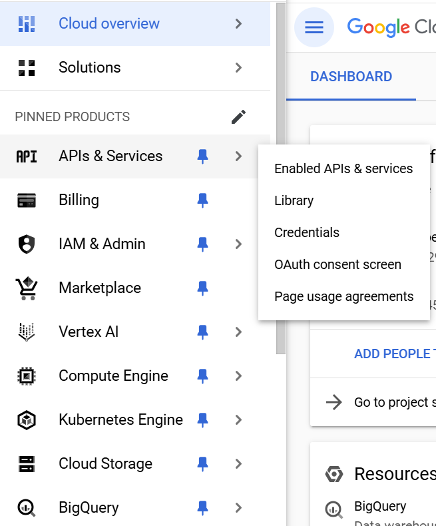
Task: Unpin APIs & Services from pinned products
Action: tap(203, 156)
